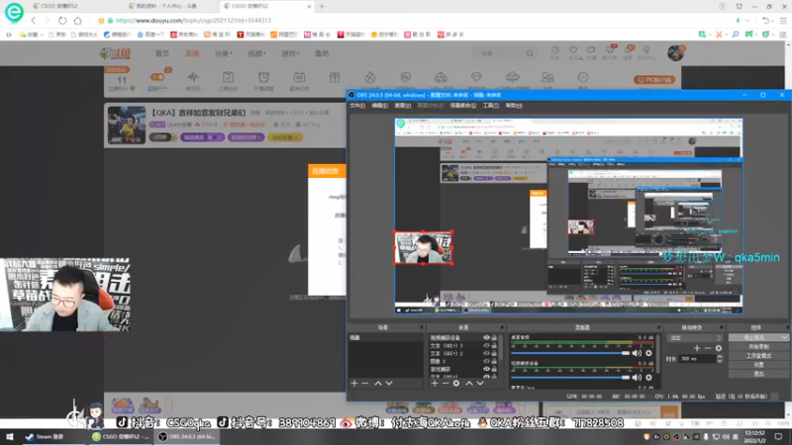Screen dimensions: 792x445
Task: Click the gift box icon in Douyu toolbar
Action: [335, 77]
